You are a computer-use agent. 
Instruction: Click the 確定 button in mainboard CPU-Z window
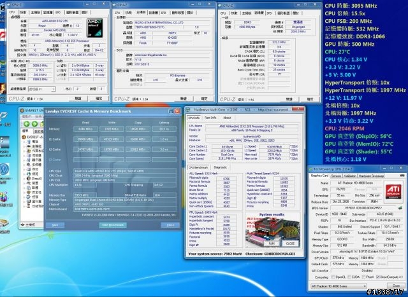(x=205, y=99)
